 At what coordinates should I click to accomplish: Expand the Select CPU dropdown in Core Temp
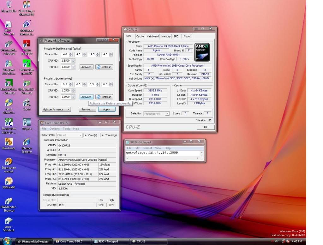pyautogui.click(x=69, y=135)
